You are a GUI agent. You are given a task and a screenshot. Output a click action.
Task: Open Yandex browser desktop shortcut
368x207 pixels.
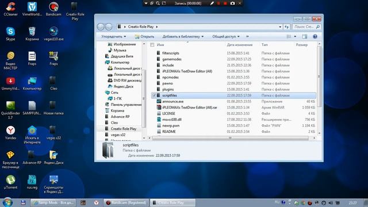pyautogui.click(x=10, y=133)
